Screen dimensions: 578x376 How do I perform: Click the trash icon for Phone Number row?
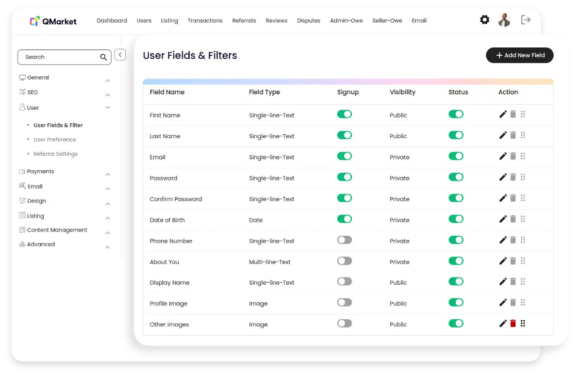pyautogui.click(x=513, y=240)
